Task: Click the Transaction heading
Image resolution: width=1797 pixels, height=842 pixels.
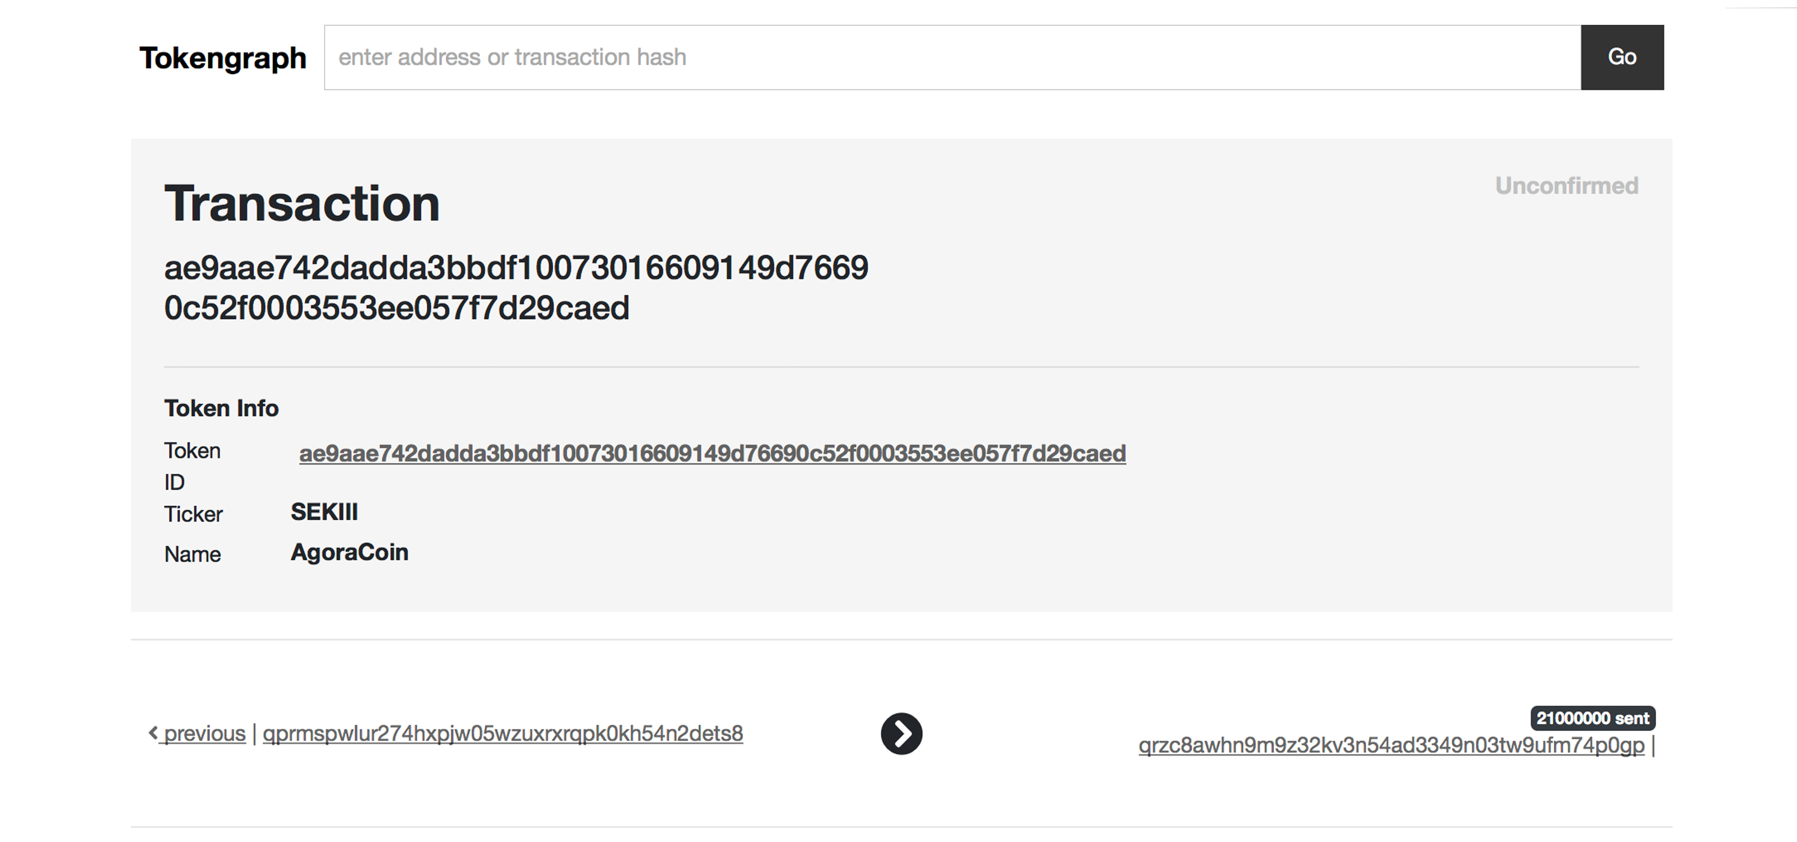Action: [302, 204]
